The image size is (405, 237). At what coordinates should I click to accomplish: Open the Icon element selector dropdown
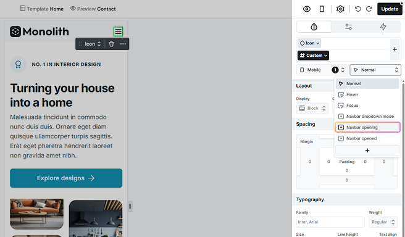[309, 43]
